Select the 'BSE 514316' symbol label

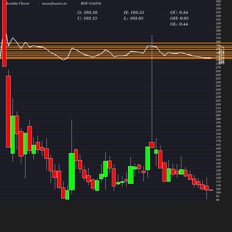pyautogui.click(x=91, y=3)
